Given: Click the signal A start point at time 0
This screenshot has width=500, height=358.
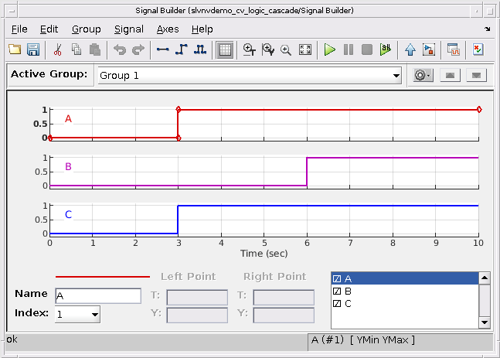Looking at the screenshot, I should (50, 138).
